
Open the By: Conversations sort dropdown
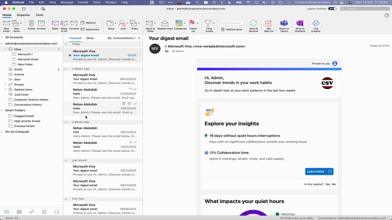[122, 38]
